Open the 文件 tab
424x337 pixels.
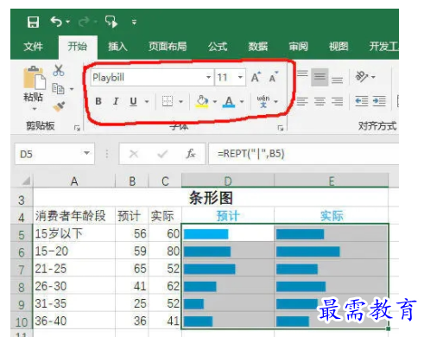click(x=34, y=47)
